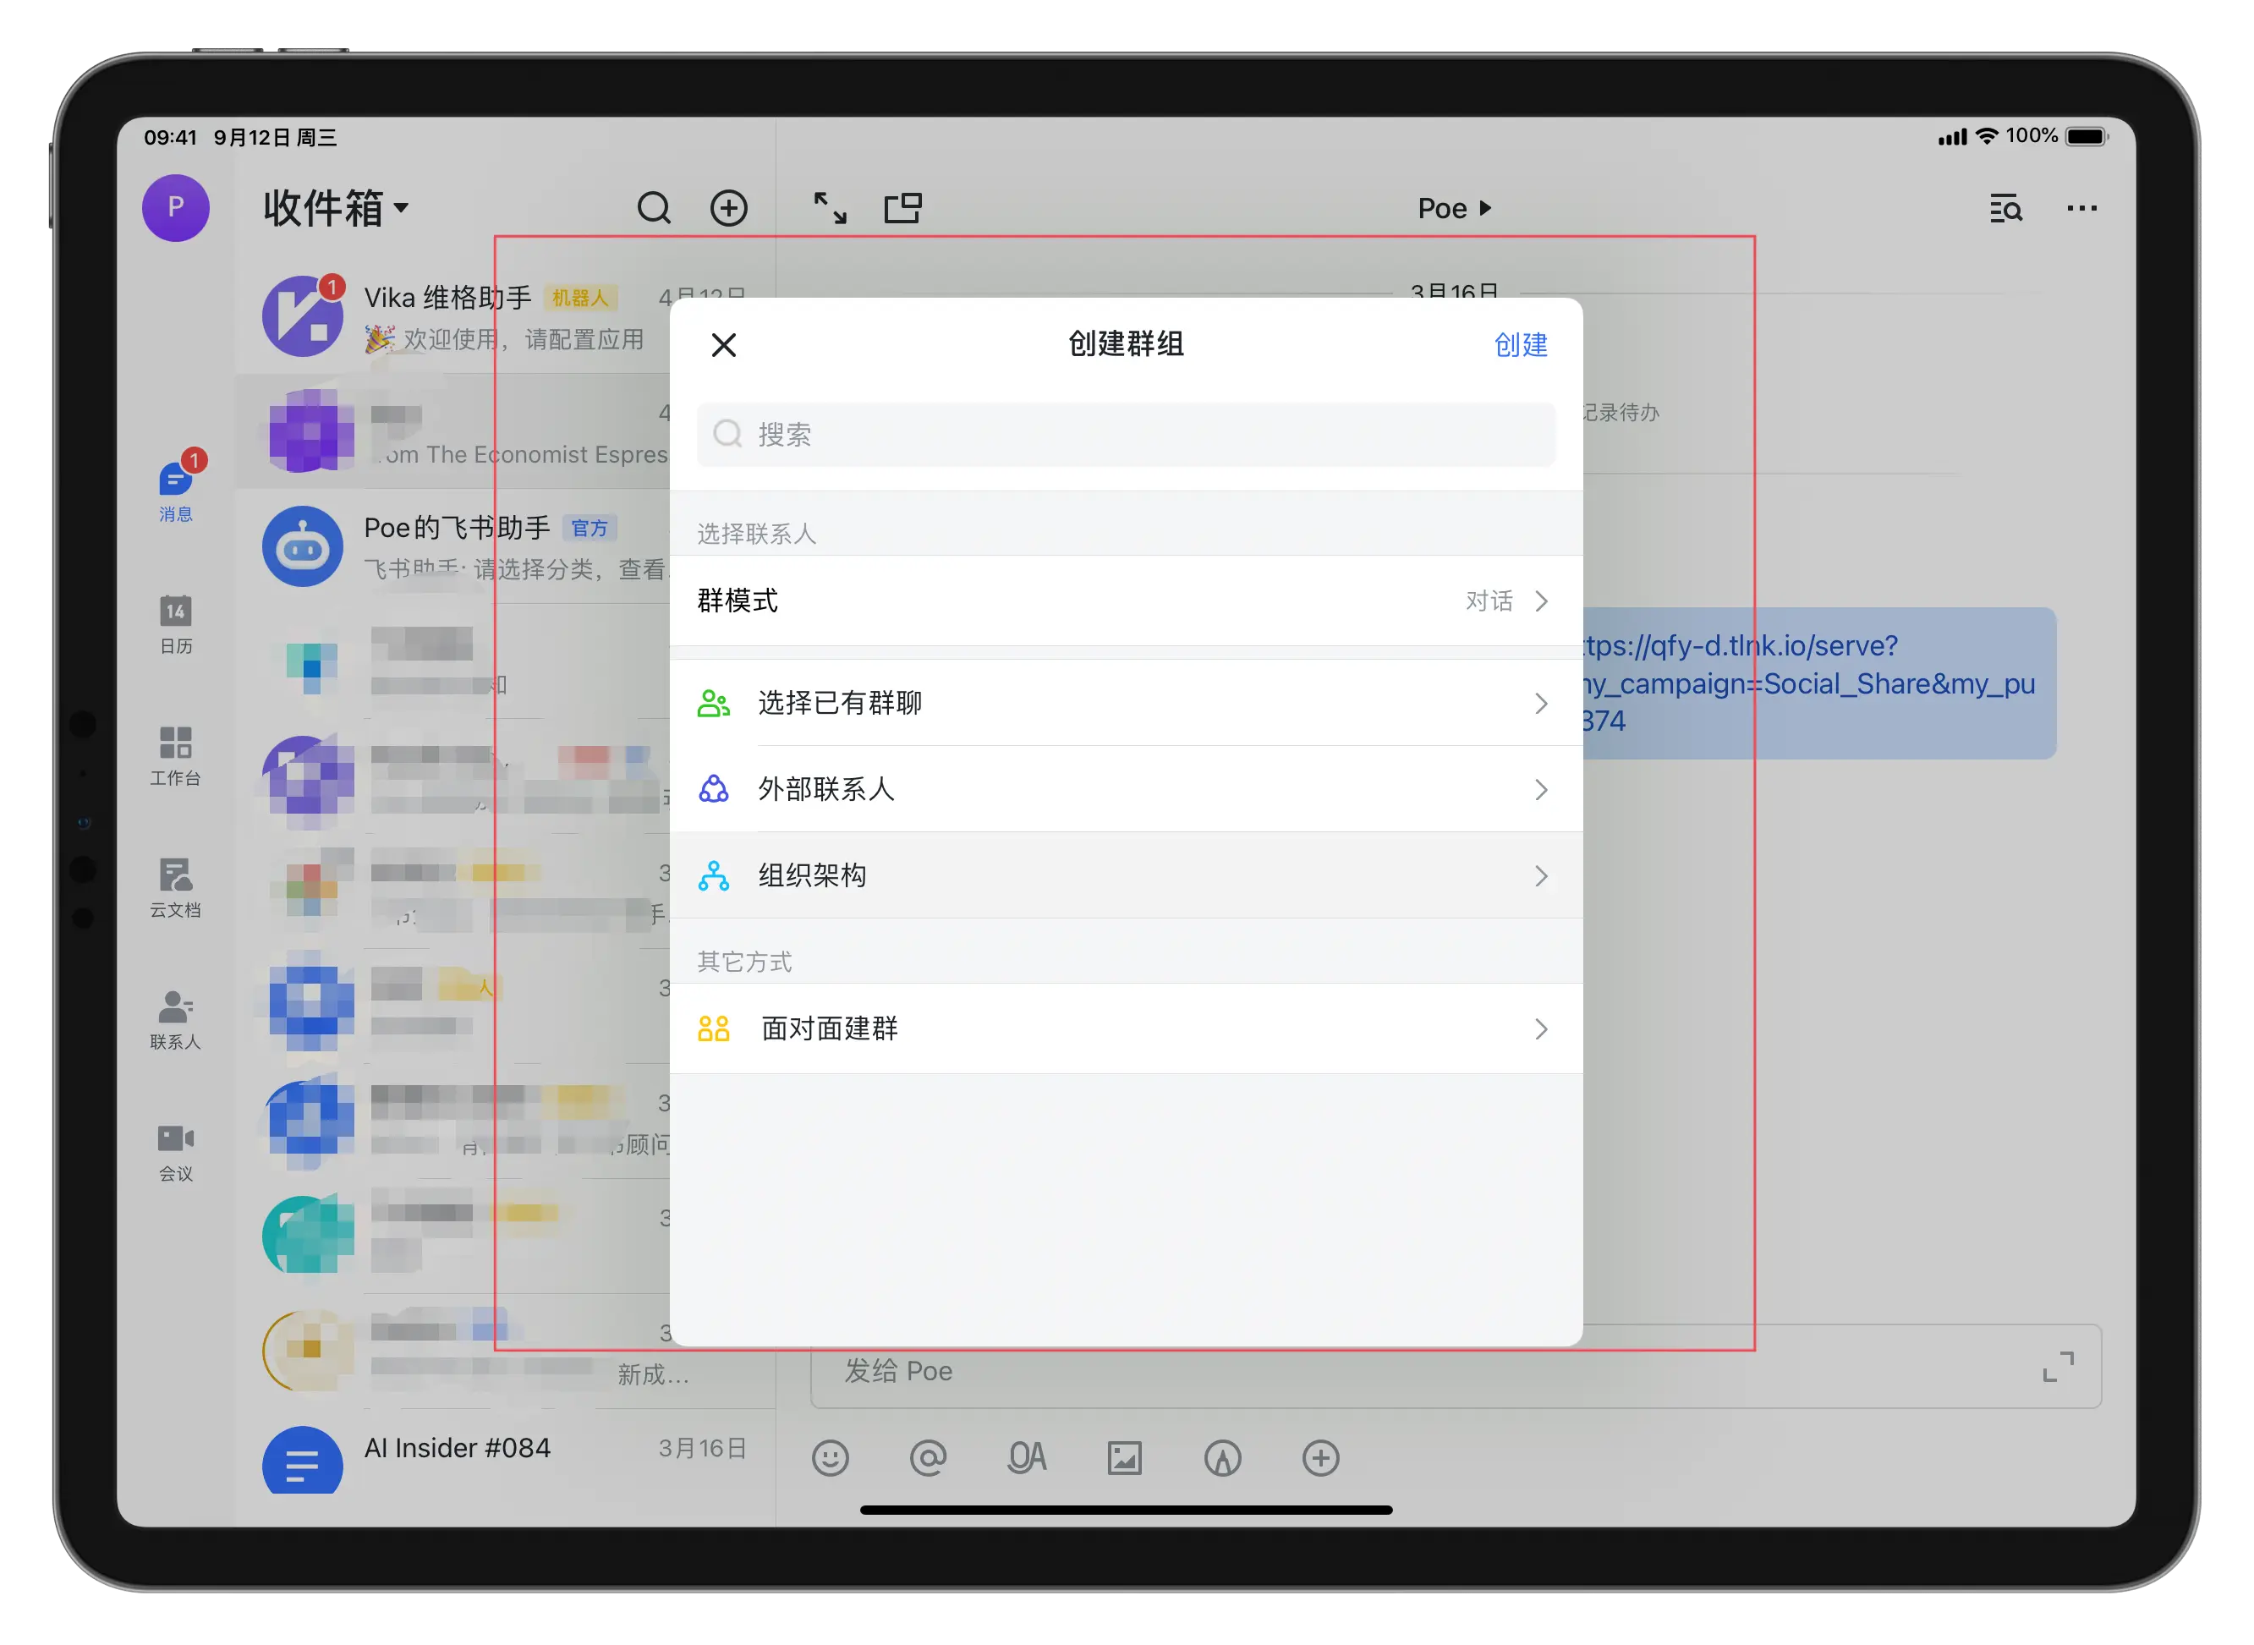Open The Economist Espresso conversation
The width and height of the screenshot is (2254, 1645).
point(506,431)
